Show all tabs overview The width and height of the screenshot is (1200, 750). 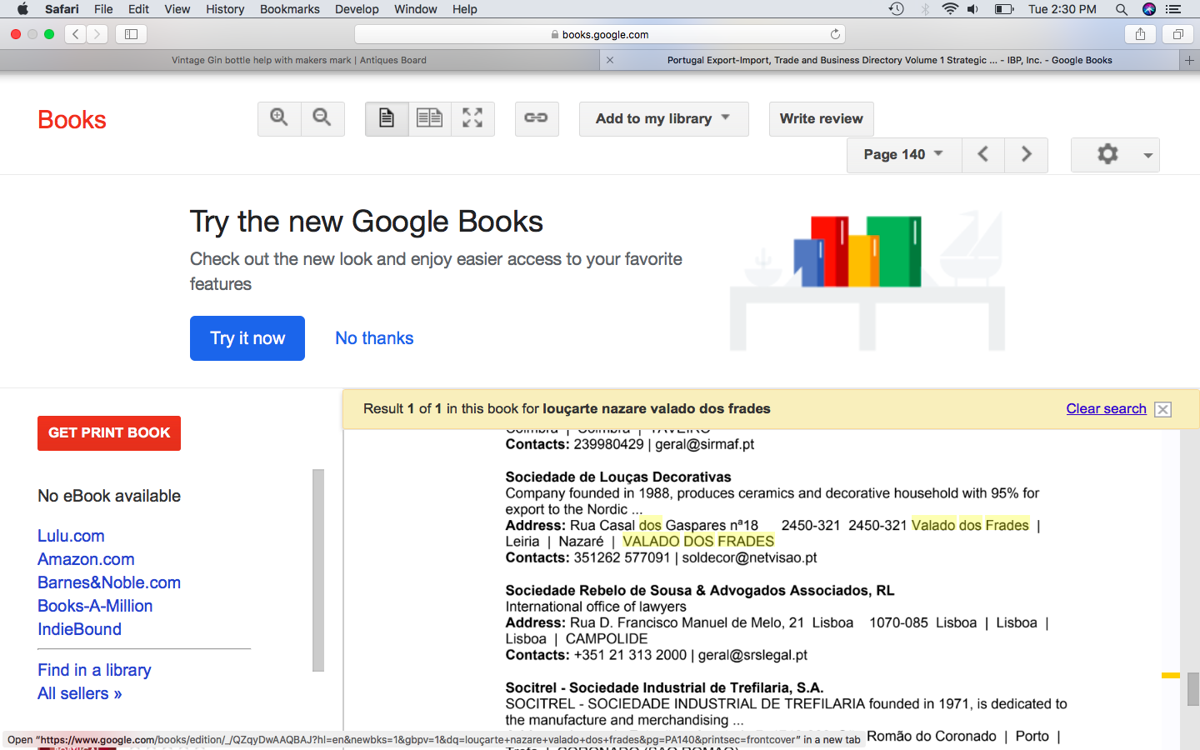pos(1177,34)
